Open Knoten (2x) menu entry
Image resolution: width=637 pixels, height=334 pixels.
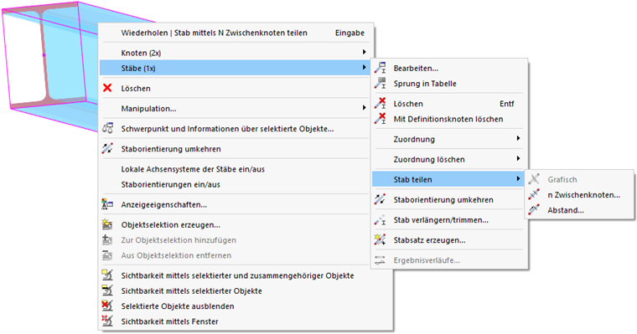(235, 53)
